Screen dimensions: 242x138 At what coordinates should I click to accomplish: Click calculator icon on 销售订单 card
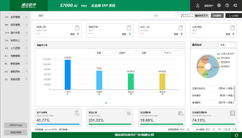pos(77,28)
